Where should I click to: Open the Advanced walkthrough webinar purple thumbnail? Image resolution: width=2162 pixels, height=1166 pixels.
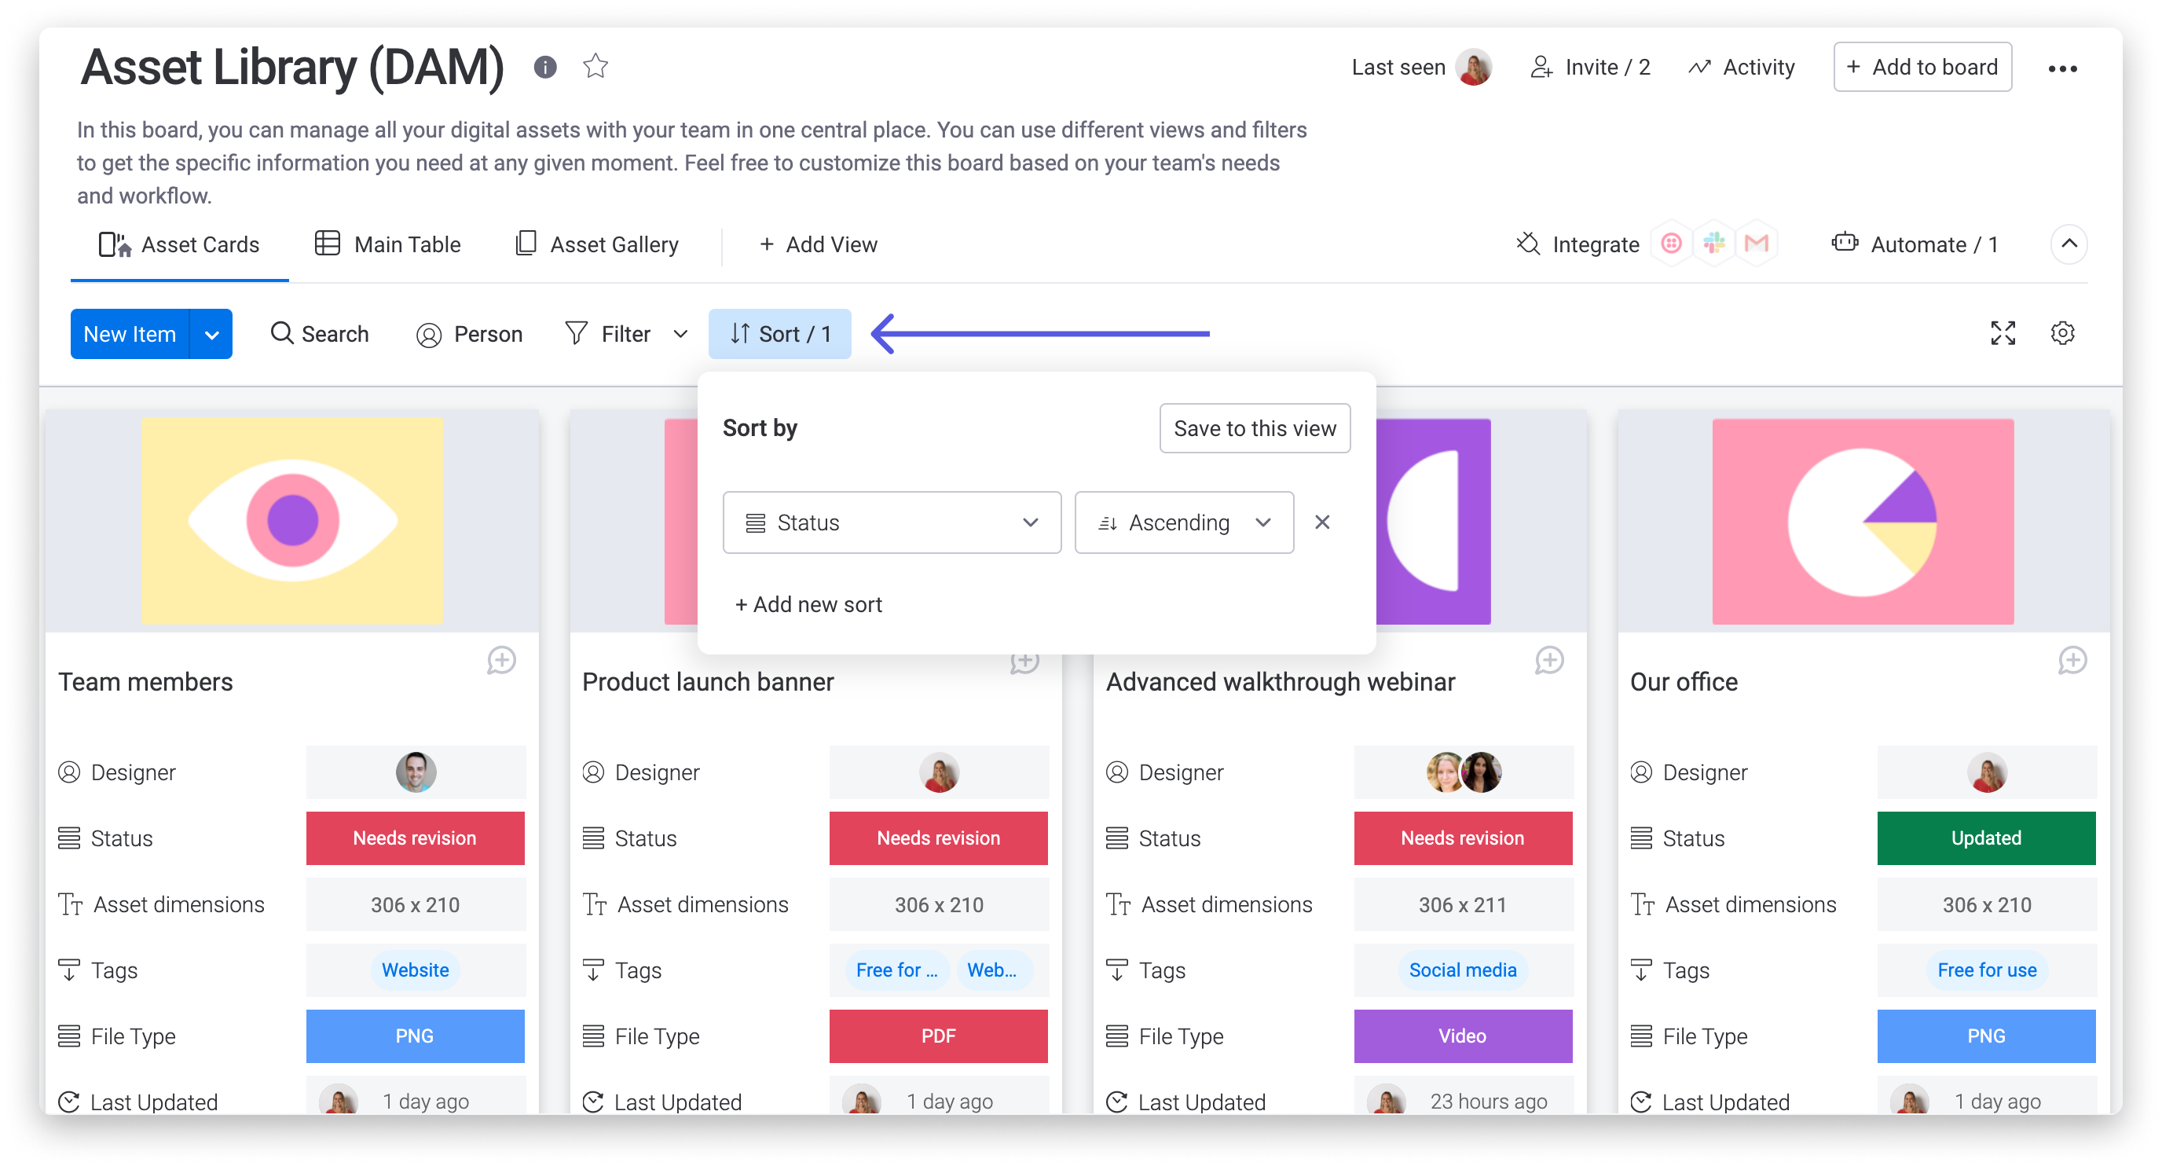pyautogui.click(x=1434, y=521)
